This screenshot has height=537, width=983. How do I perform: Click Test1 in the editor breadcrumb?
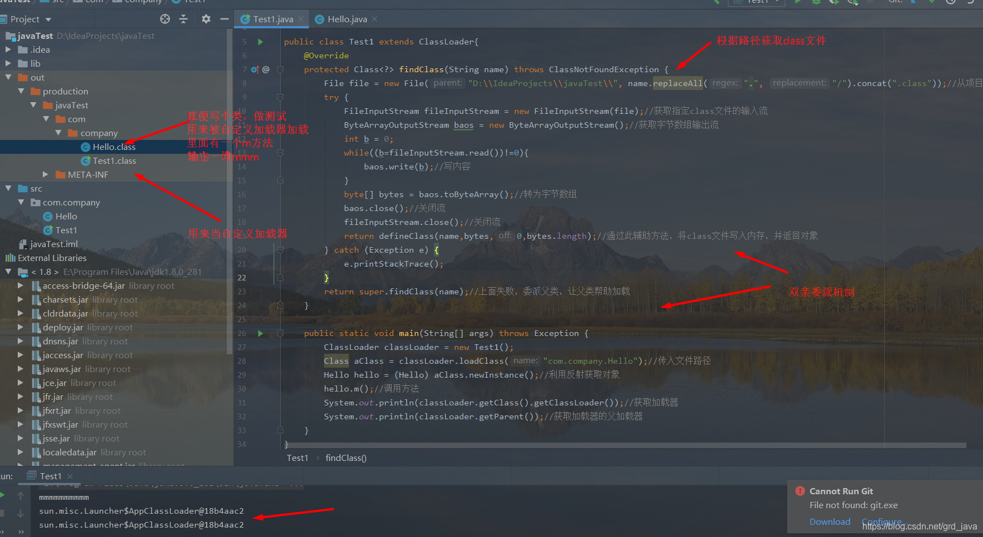tap(297, 458)
